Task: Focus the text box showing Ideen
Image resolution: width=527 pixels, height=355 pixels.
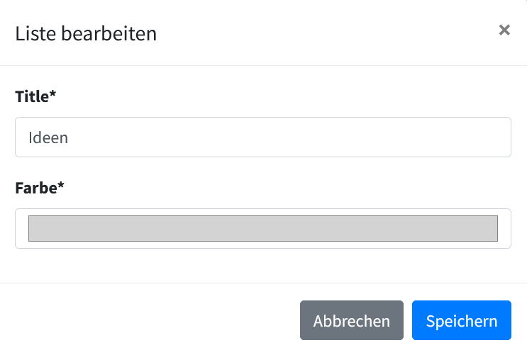Action: (262, 137)
